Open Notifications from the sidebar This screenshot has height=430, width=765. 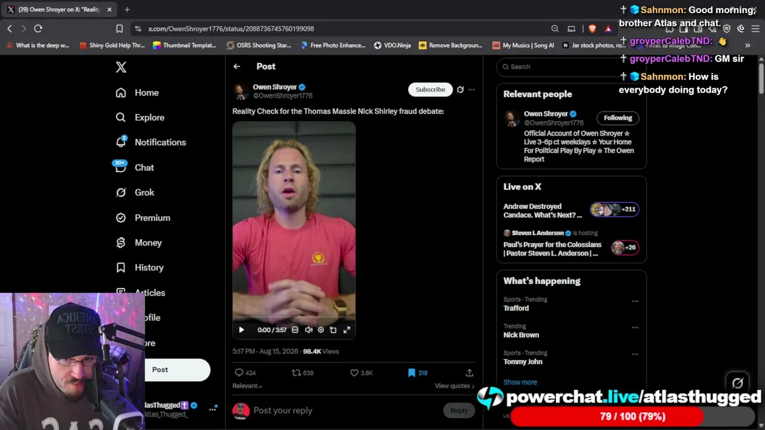pyautogui.click(x=151, y=142)
